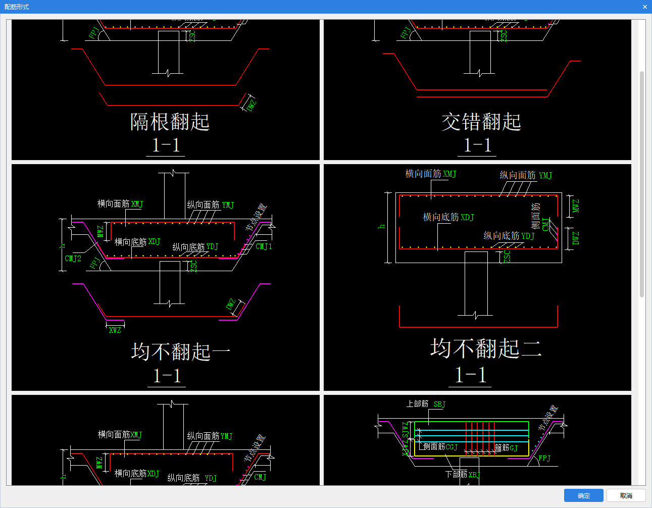This screenshot has height=508, width=652.
Task: Click the FPJ label in bottom-right diagram
Action: tap(544, 459)
